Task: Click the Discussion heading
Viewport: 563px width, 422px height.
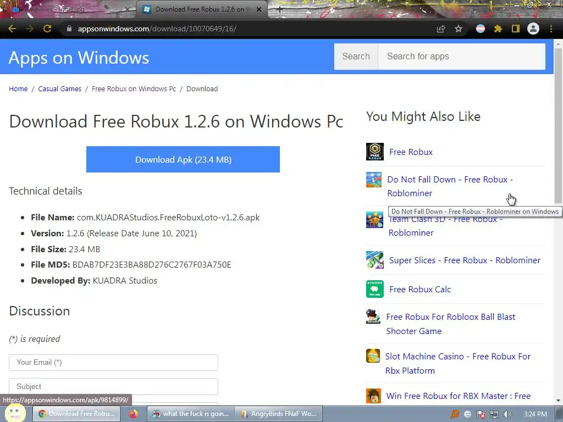Action: [x=40, y=311]
